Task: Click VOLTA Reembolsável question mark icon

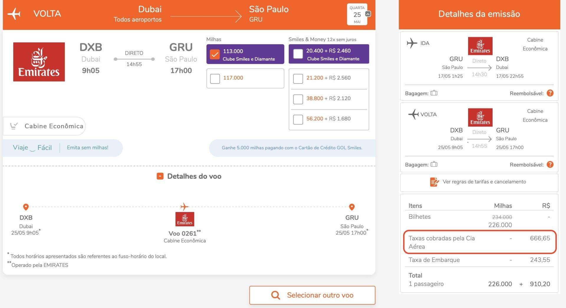Action: click(x=550, y=164)
